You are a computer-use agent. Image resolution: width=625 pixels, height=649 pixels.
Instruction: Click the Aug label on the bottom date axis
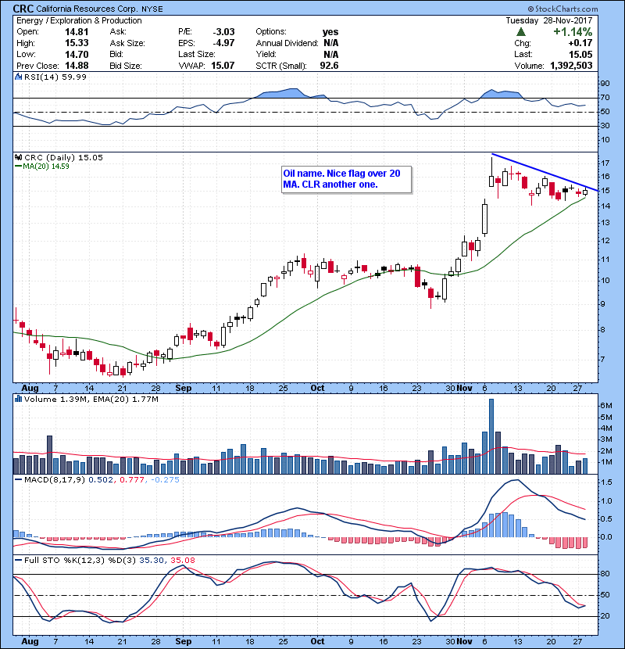[30, 641]
